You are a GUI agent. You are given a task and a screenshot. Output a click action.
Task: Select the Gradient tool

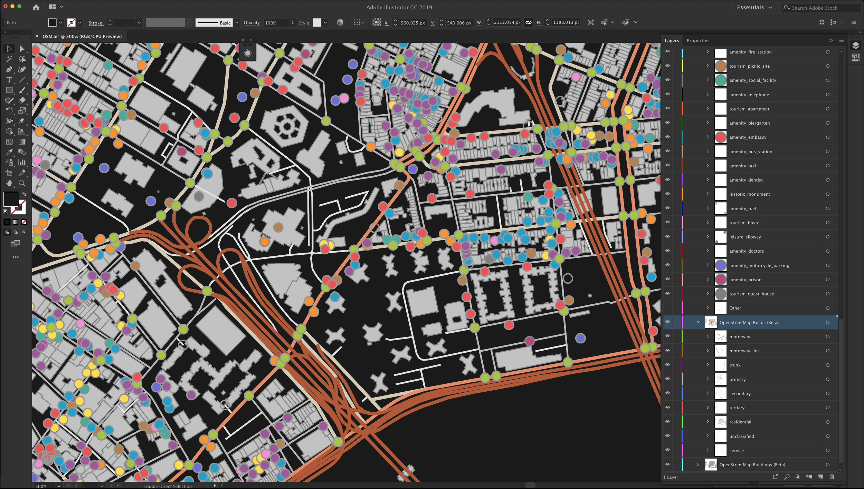22,142
